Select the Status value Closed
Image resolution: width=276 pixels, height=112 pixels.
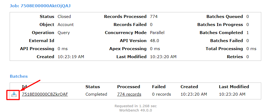(x=64, y=17)
